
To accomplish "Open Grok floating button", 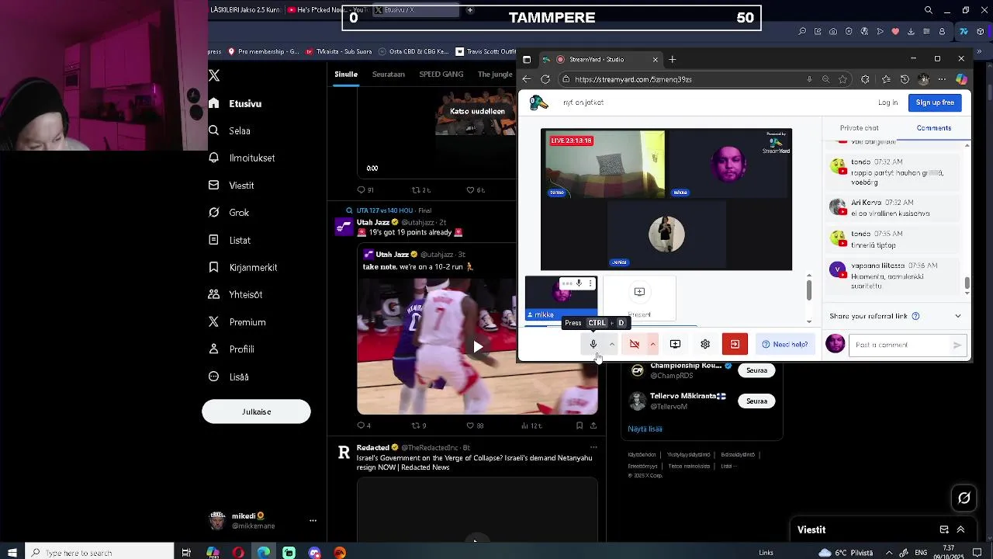I will pos(964,498).
